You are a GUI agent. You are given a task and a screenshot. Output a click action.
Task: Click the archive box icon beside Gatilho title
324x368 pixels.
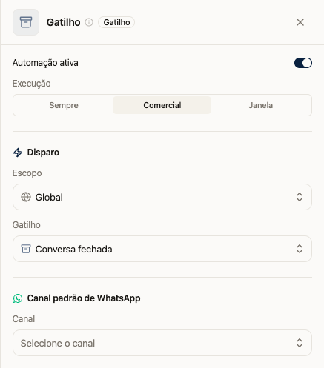point(26,22)
